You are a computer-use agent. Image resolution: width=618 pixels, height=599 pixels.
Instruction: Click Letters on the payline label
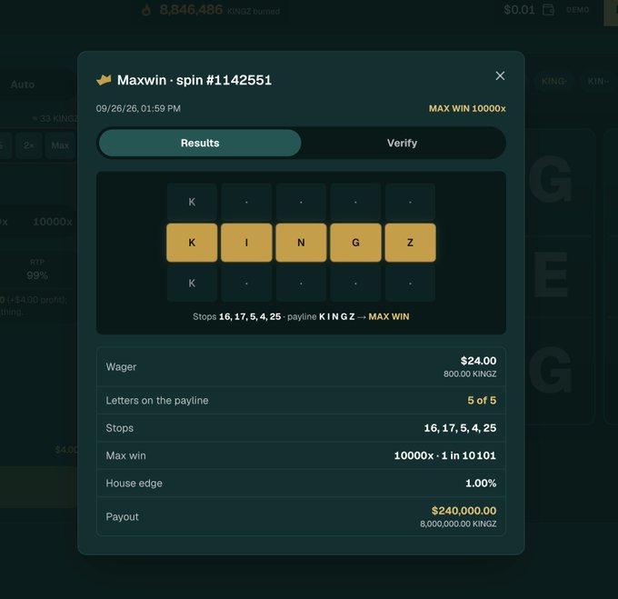click(157, 400)
